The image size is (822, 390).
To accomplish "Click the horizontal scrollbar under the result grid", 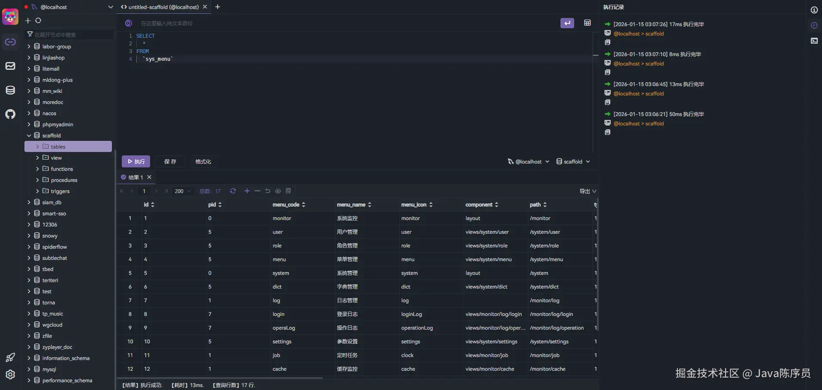I will point(220,378).
